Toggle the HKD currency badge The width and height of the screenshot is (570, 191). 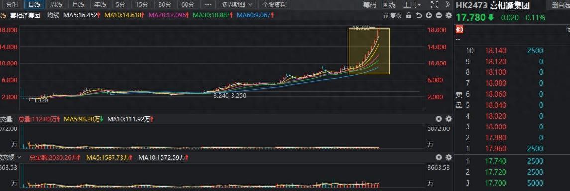coord(459,29)
